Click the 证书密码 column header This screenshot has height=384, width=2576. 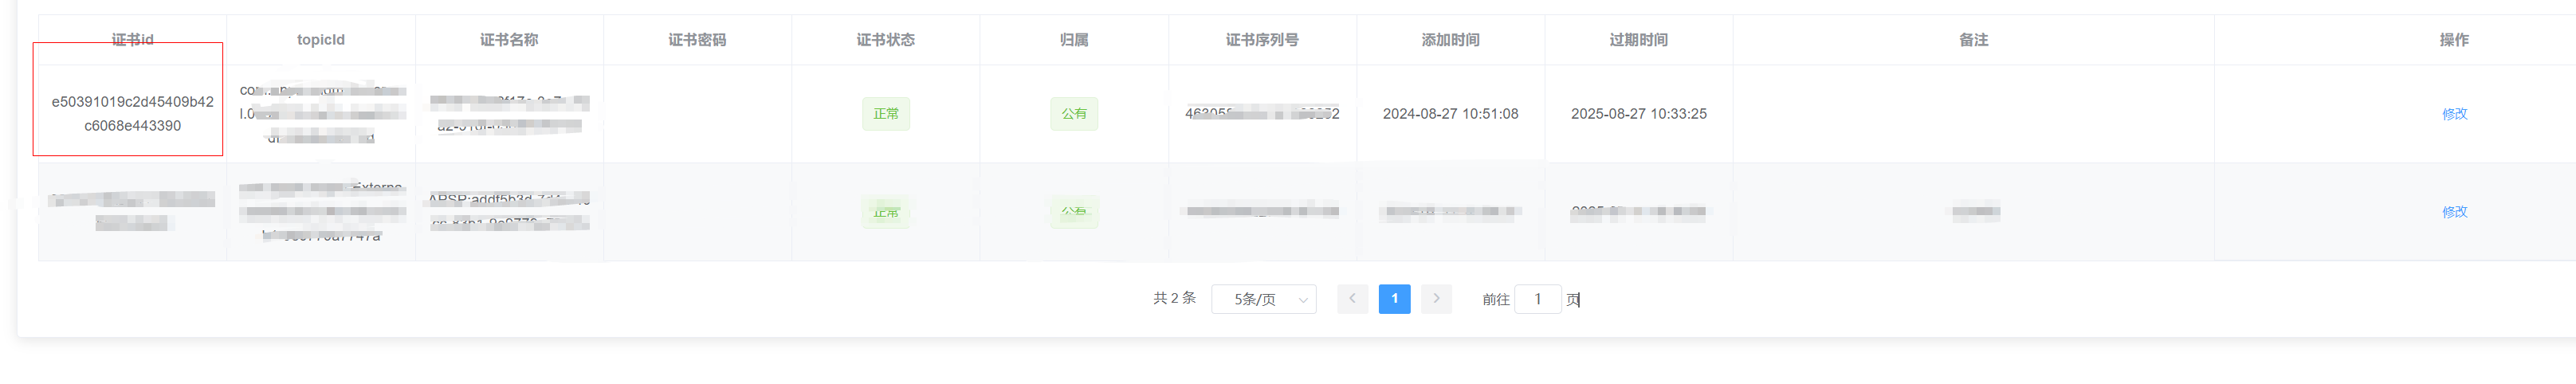697,40
